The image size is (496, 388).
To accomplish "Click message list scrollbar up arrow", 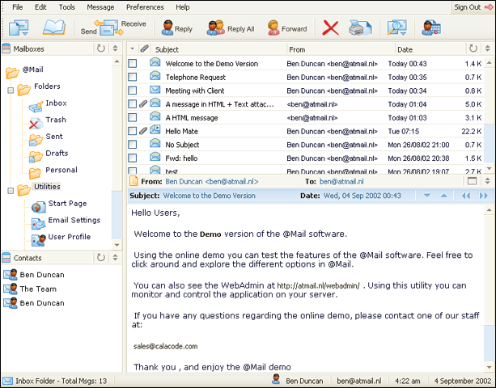I will point(489,62).
